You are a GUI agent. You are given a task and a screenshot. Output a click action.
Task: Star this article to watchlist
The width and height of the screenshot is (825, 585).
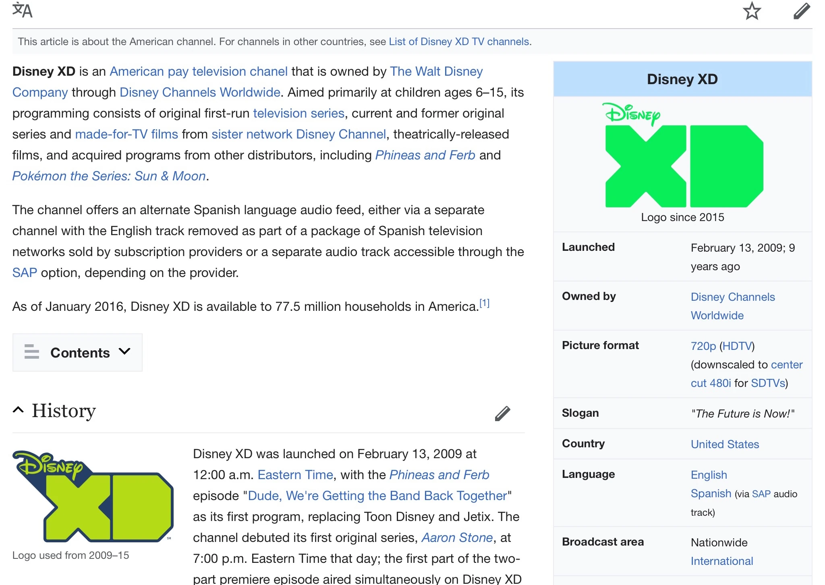pos(752,11)
